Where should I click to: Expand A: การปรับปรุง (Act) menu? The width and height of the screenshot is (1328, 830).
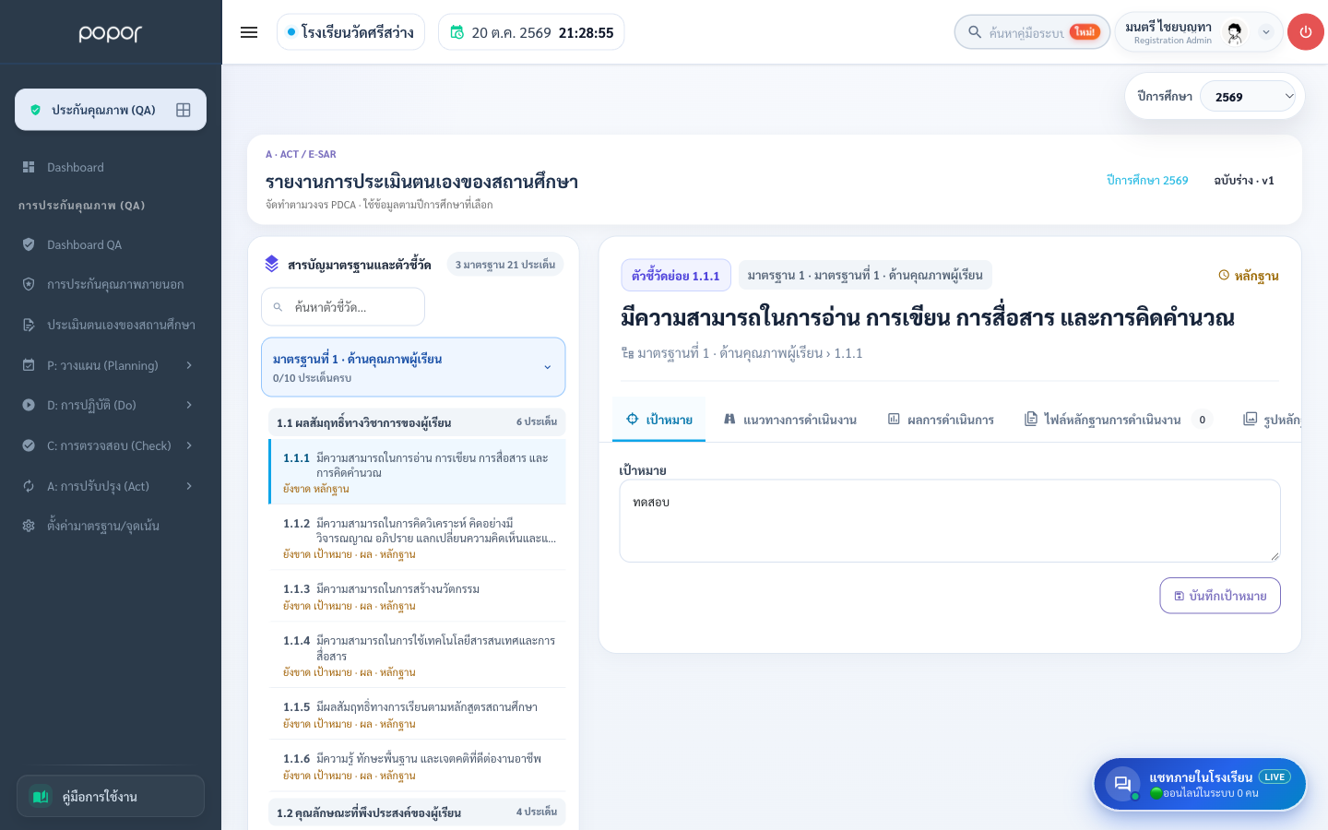point(111,486)
